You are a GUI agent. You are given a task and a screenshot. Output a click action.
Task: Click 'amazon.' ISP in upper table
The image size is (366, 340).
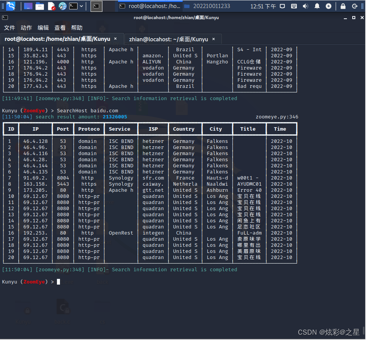pos(153,55)
